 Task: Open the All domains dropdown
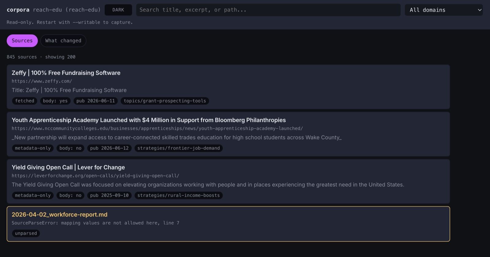point(444,10)
